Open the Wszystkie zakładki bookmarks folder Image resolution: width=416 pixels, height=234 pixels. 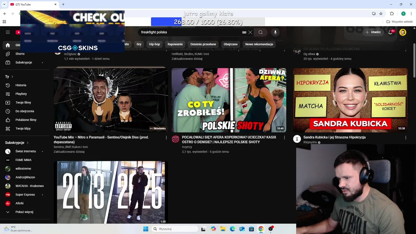coord(400,22)
